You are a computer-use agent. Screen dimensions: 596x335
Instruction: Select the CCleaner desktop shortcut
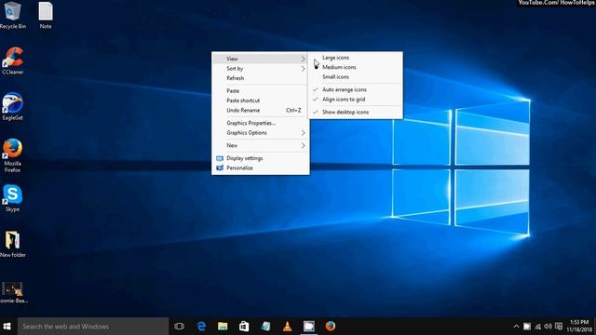coord(12,60)
